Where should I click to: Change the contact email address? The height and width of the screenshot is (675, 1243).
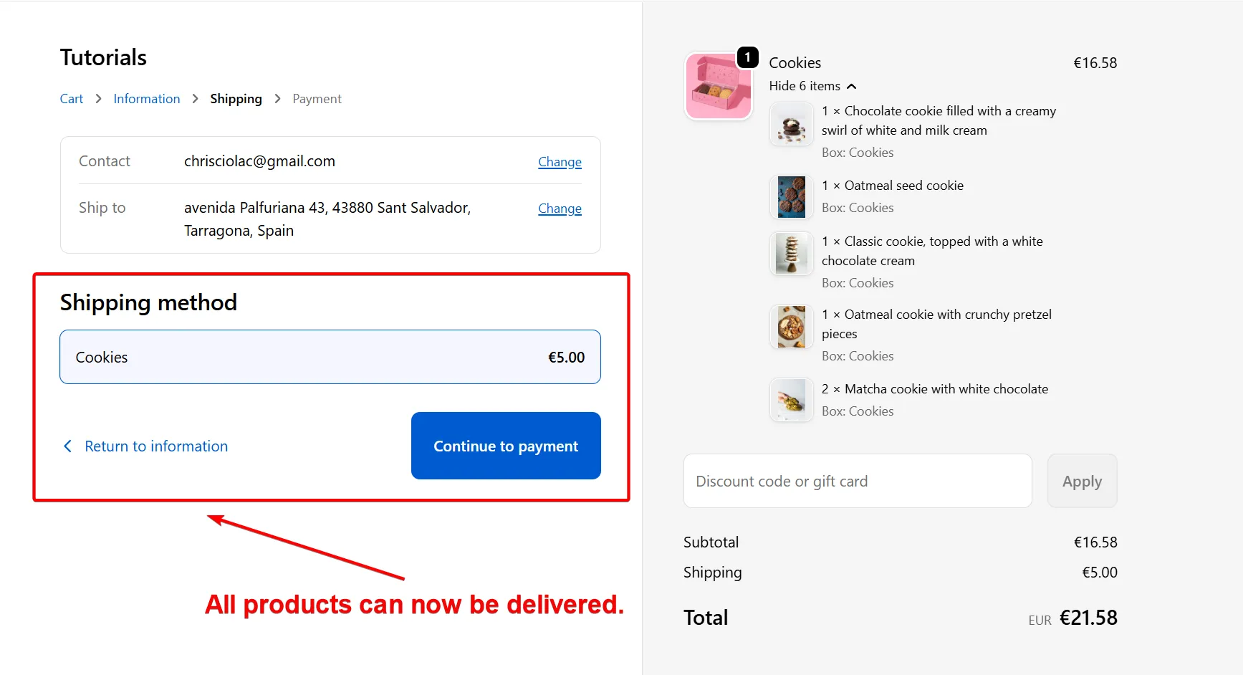560,162
